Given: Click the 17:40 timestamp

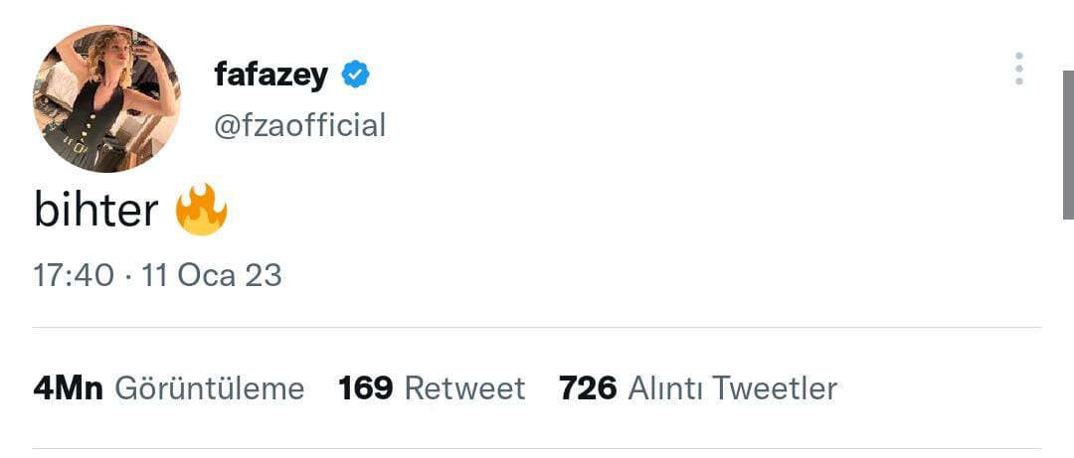Looking at the screenshot, I should pos(74,275).
